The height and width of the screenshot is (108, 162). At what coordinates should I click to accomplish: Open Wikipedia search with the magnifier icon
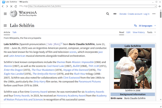(x=108, y=14)
